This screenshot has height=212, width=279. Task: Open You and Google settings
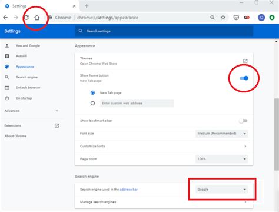point(28,45)
